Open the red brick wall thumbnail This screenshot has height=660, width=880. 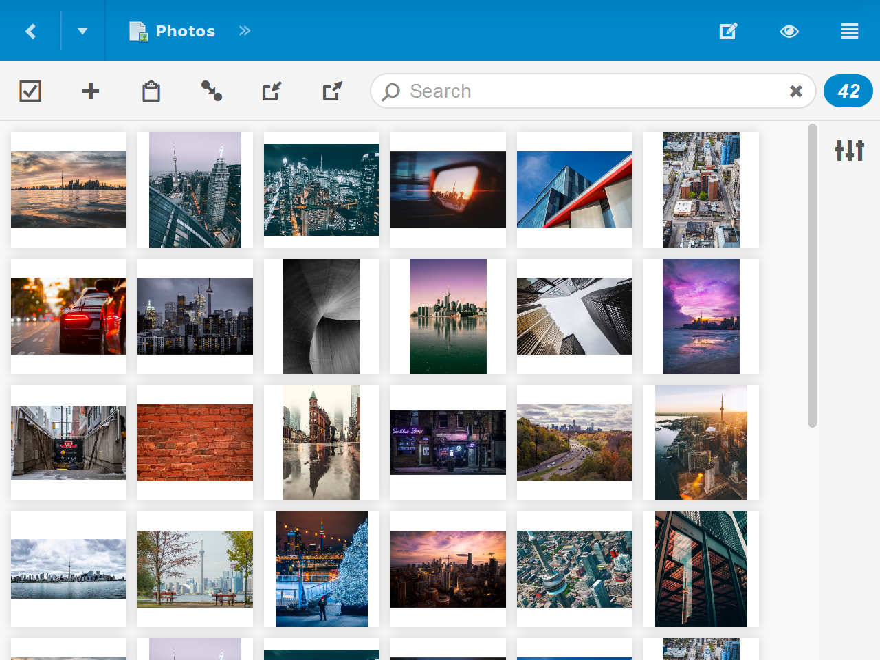point(195,443)
